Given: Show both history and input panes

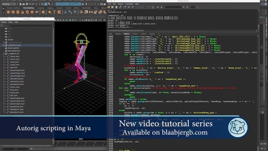Looking at the screenshot, I should tap(144, 7).
